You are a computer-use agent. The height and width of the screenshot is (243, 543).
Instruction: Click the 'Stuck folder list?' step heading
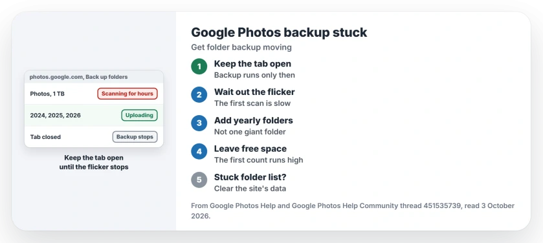(250, 177)
